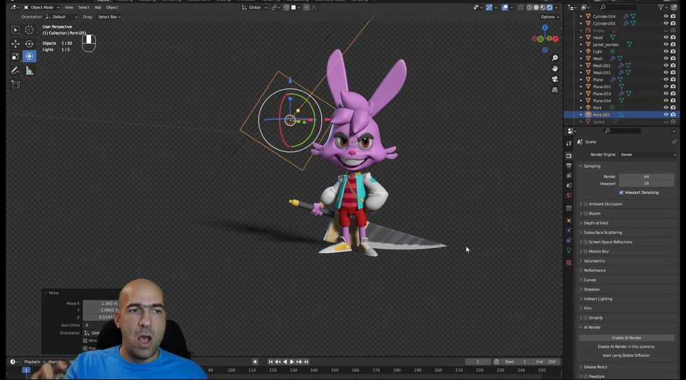This screenshot has height=380, width=686.
Task: Play the animation in timeline
Action: (292, 362)
